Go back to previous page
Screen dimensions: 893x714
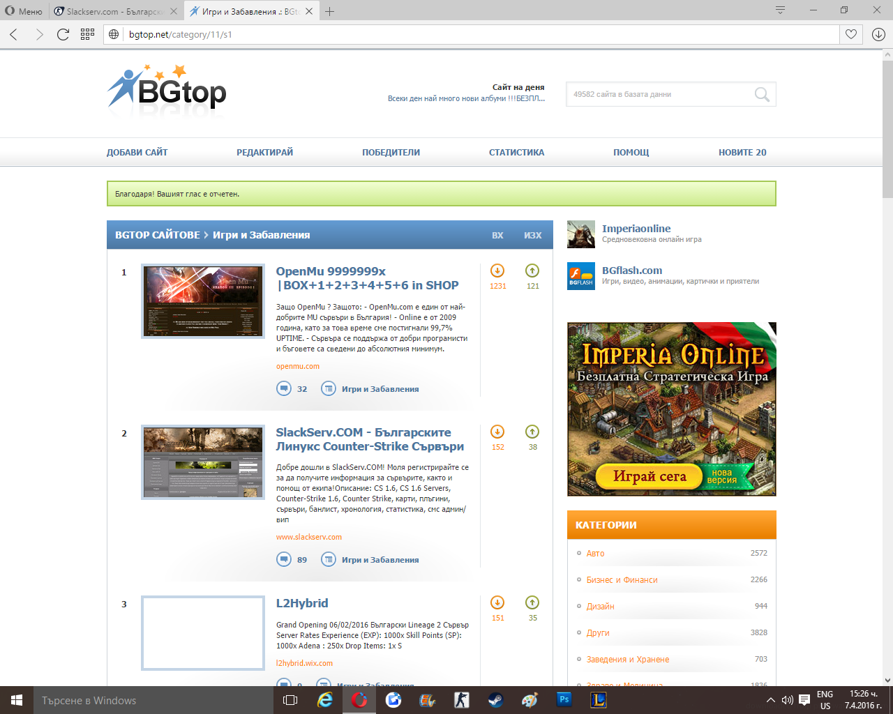point(14,34)
